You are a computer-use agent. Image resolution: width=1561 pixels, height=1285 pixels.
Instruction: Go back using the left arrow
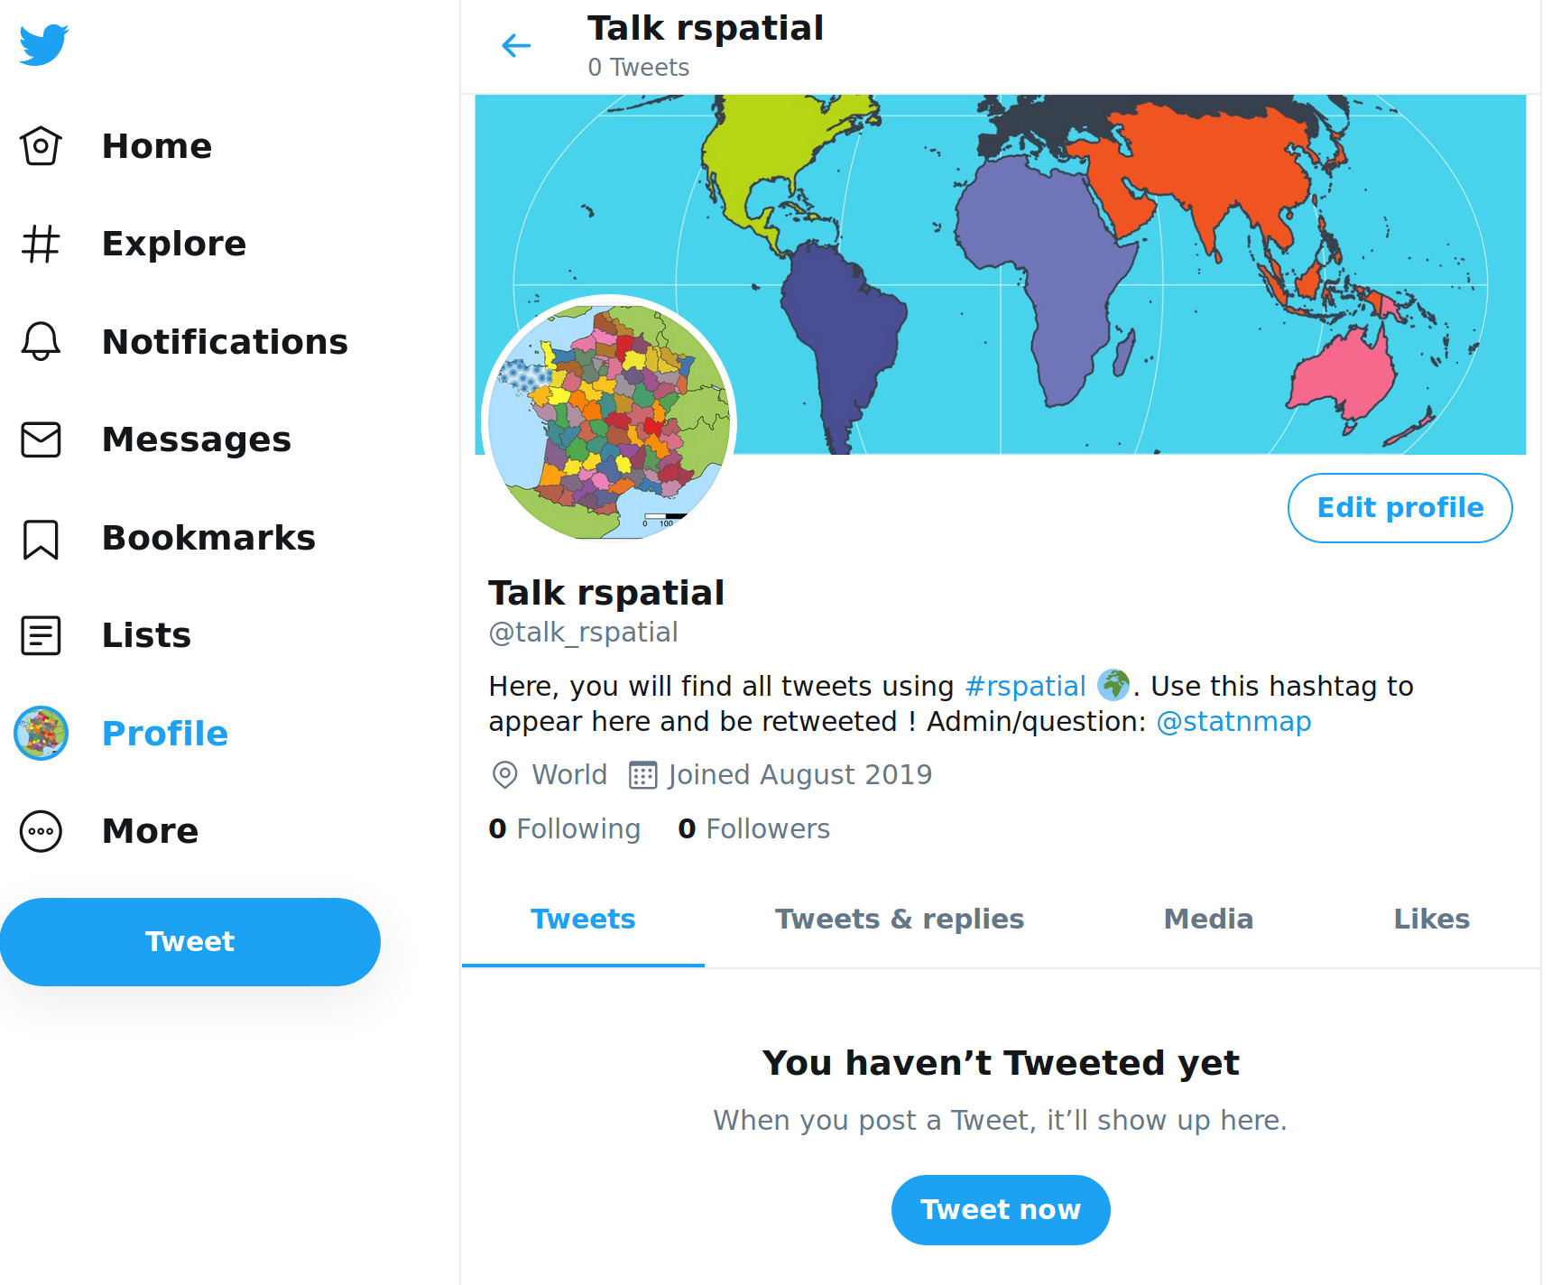tap(516, 45)
